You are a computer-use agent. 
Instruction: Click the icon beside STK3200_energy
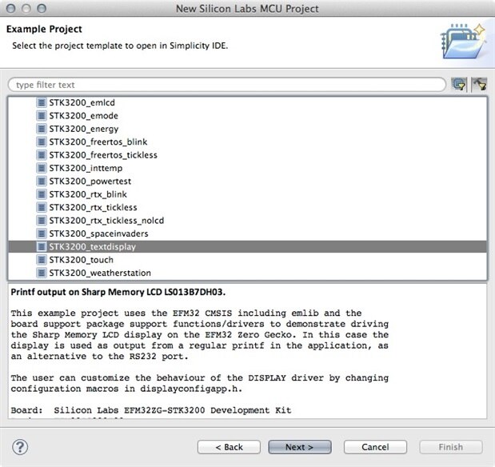(x=41, y=129)
